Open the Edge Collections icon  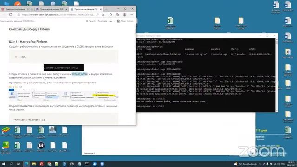(x=117, y=14)
